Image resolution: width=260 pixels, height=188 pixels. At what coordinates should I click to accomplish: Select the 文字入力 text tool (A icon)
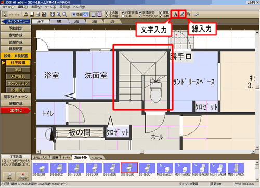pyautogui.click(x=175, y=15)
